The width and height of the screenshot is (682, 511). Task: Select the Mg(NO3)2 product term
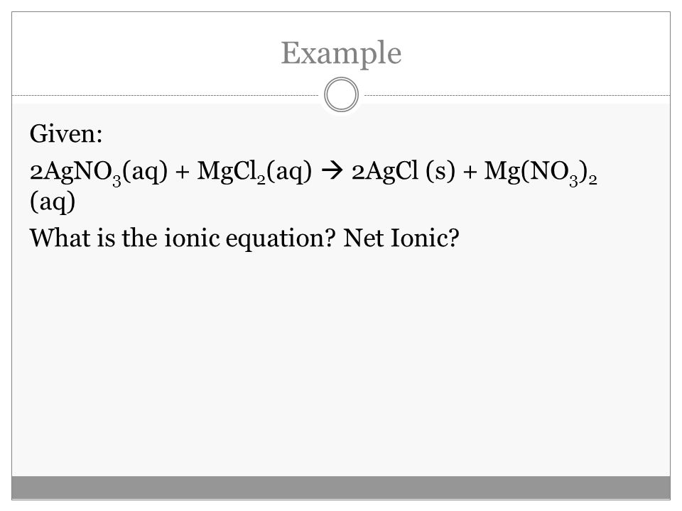coord(541,173)
